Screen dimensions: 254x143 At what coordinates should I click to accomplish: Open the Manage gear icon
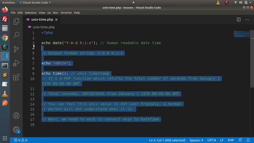16,129
